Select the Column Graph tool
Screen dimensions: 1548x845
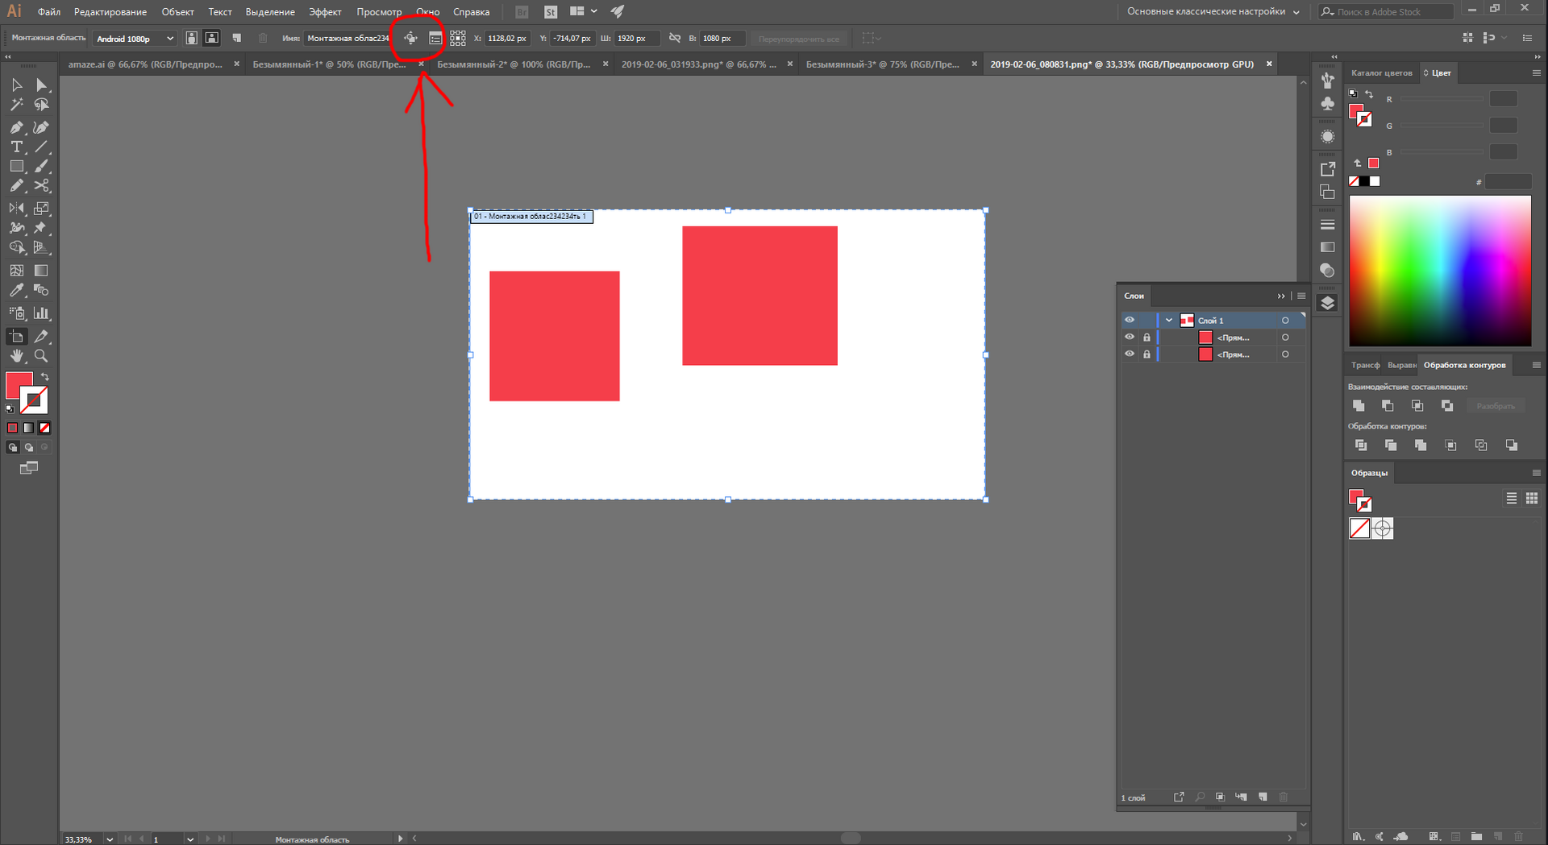[x=41, y=313]
